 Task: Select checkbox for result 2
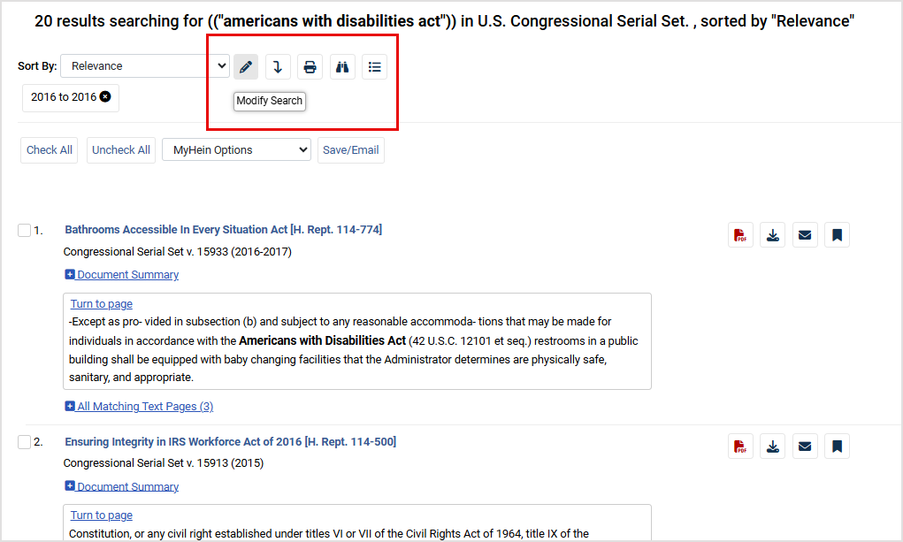(24, 442)
